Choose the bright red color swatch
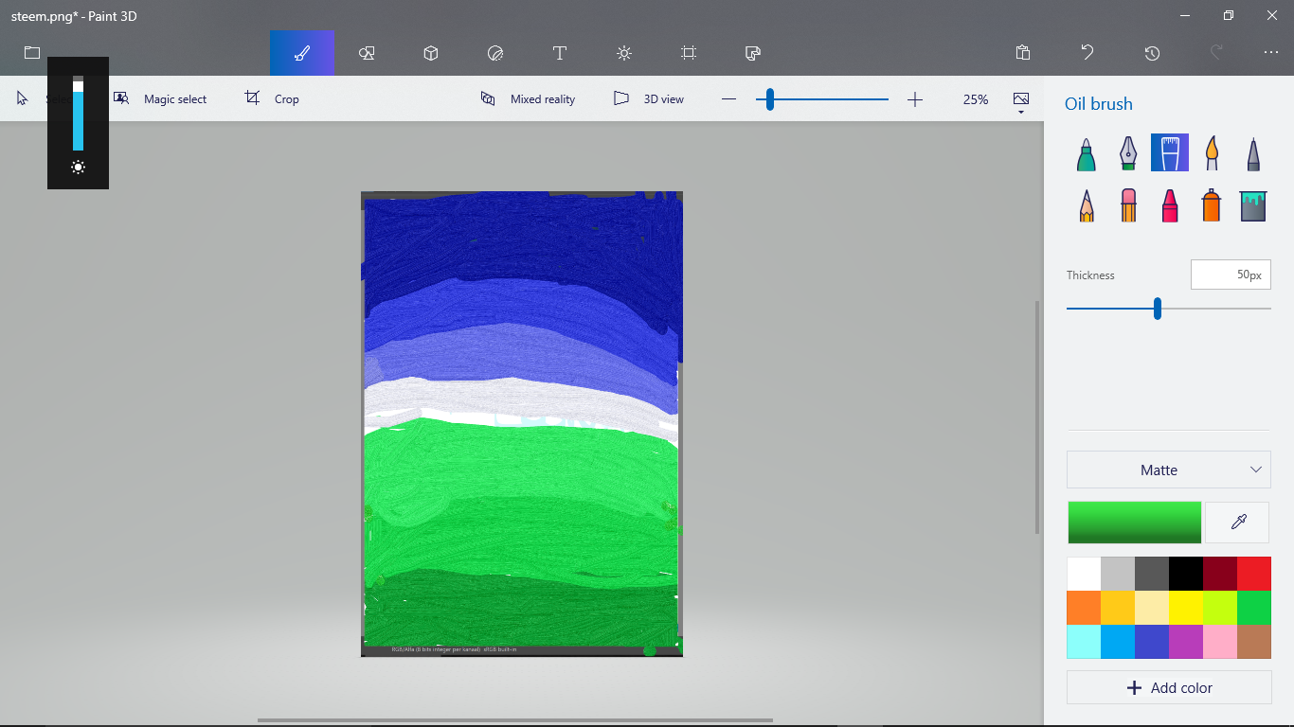The width and height of the screenshot is (1294, 727). coord(1254,574)
